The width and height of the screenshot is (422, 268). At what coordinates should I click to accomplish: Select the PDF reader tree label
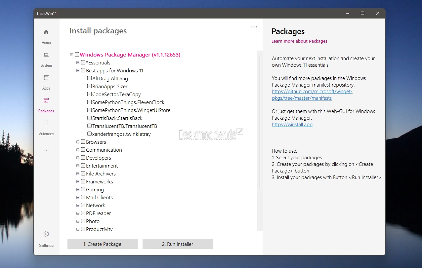[99, 213]
